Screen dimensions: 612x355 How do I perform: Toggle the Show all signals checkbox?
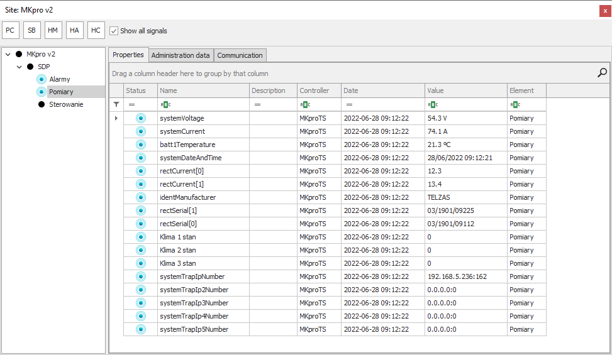pos(114,31)
